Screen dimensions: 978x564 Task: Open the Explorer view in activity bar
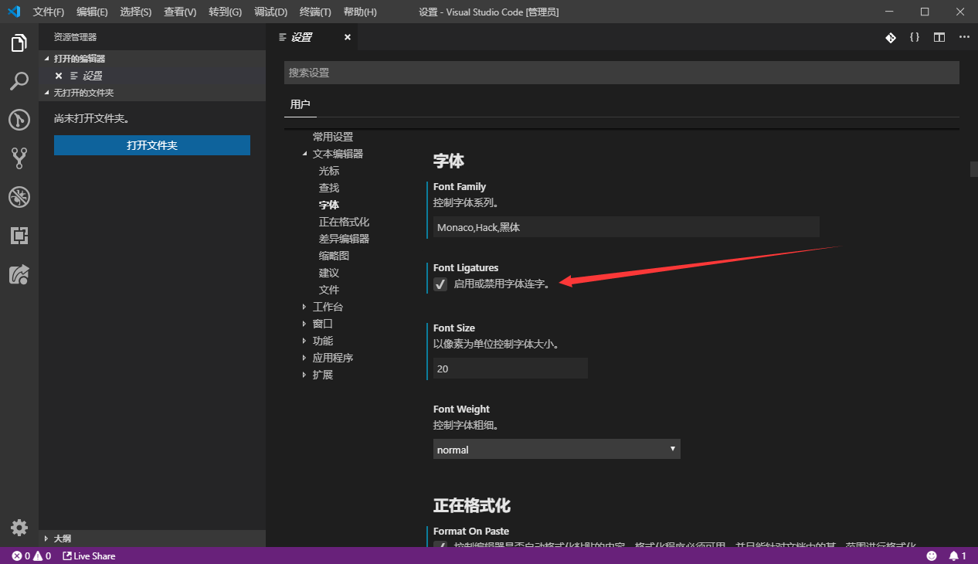click(19, 42)
